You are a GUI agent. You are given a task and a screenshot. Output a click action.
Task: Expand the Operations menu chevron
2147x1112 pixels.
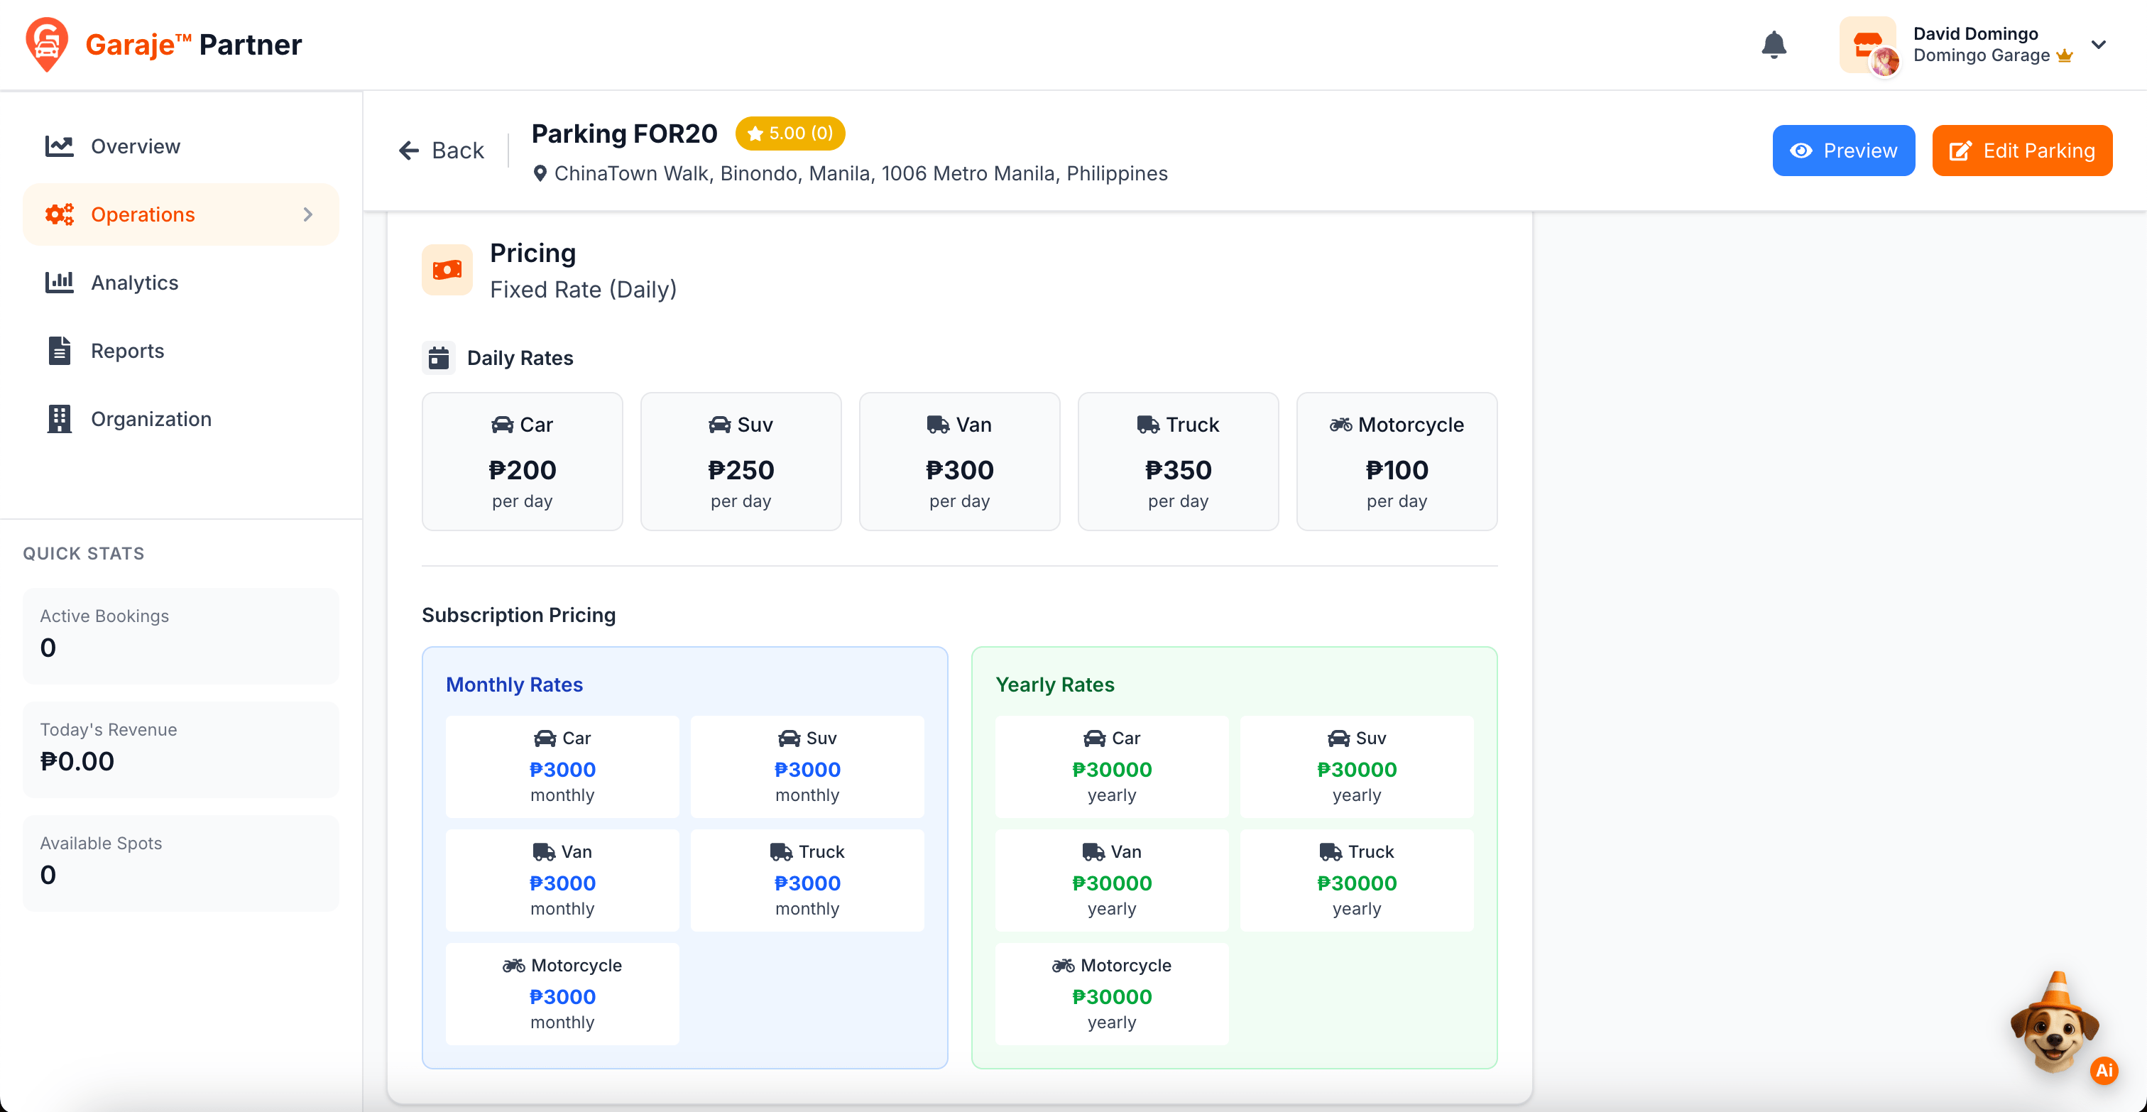click(307, 214)
